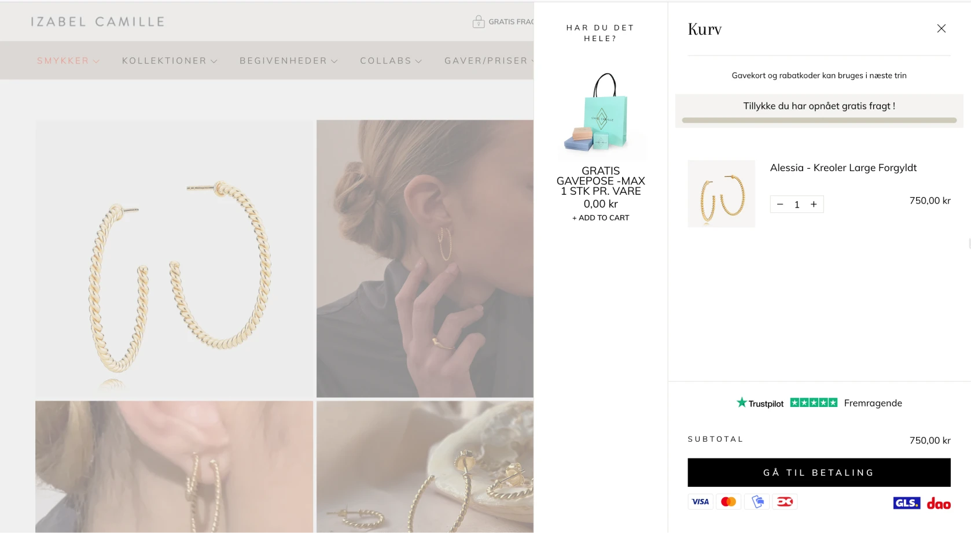Click the Mastercard payment icon
The width and height of the screenshot is (971, 533).
pos(729,502)
